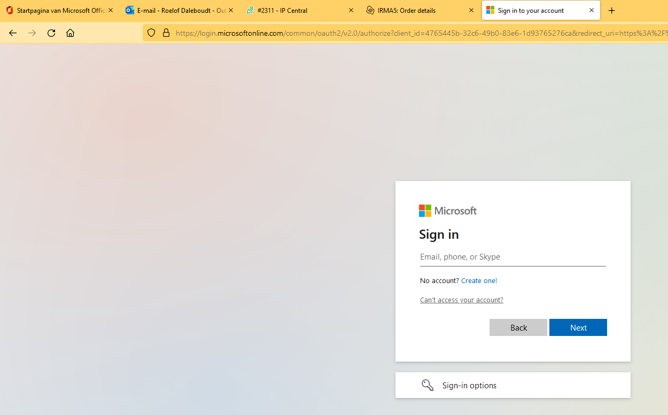The image size is (668, 415).
Task: Switch to Startpagina van Microsoft Office tab
Action: (x=60, y=10)
